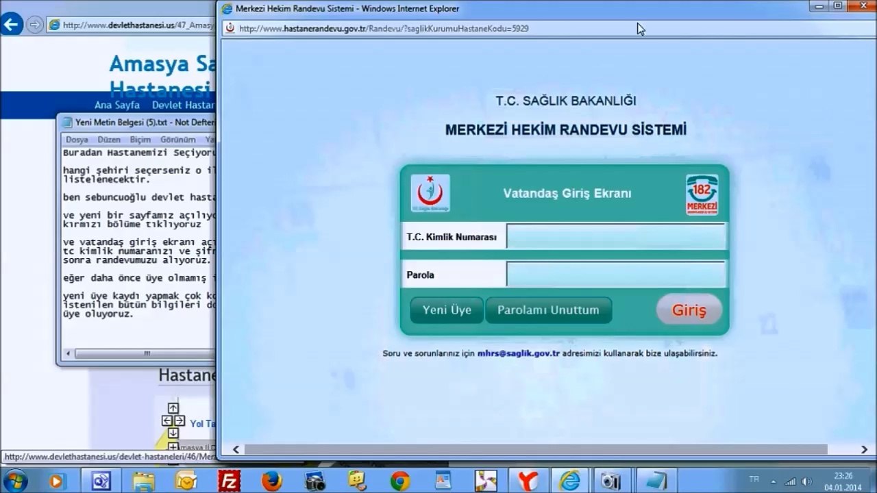Click the 182 Merkezi logo badge
This screenshot has height=493, width=877.
pos(702,194)
